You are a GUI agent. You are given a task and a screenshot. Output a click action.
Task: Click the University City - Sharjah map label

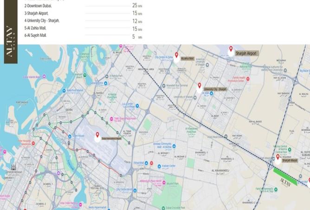(x=215, y=89)
